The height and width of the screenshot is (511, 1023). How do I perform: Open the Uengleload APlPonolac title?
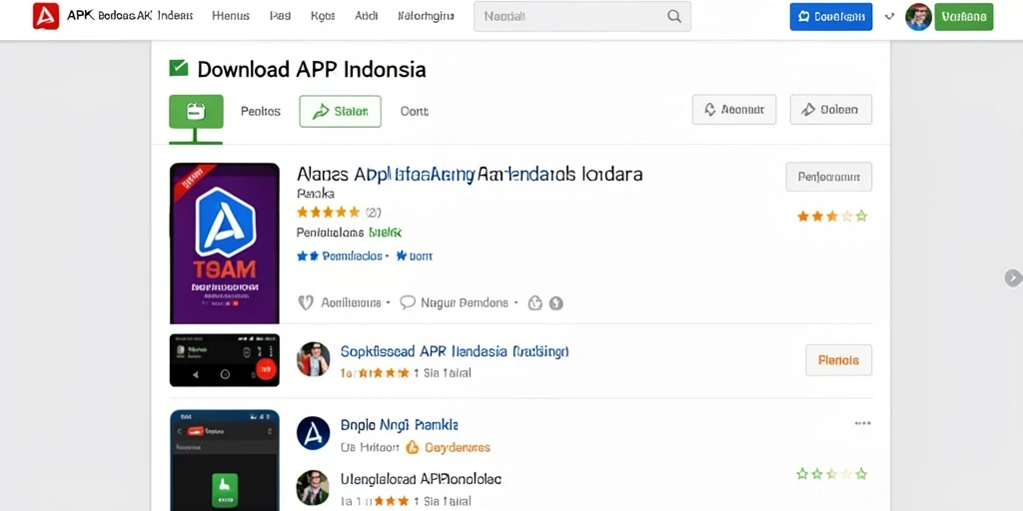421,479
